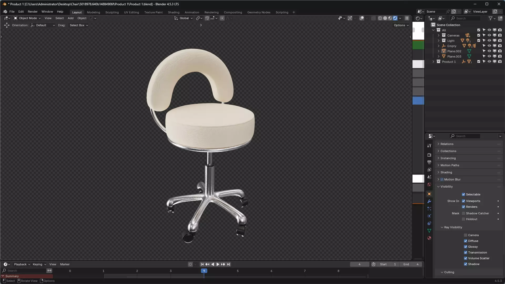Expand the Light collection in outliner

click(x=438, y=40)
